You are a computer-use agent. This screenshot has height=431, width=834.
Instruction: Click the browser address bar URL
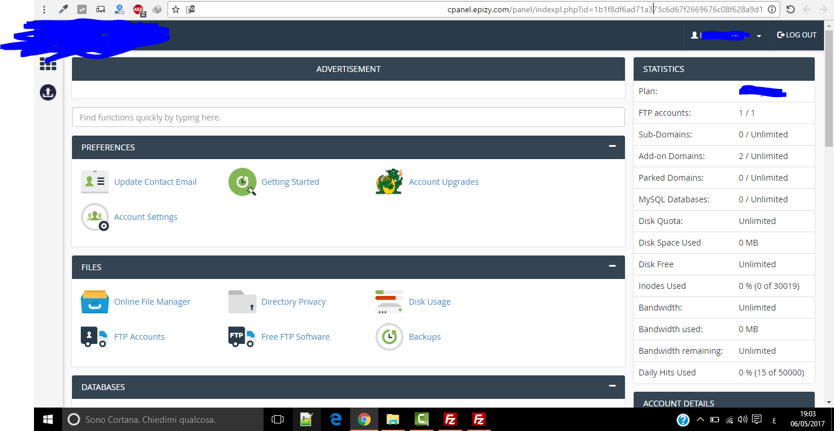click(605, 9)
